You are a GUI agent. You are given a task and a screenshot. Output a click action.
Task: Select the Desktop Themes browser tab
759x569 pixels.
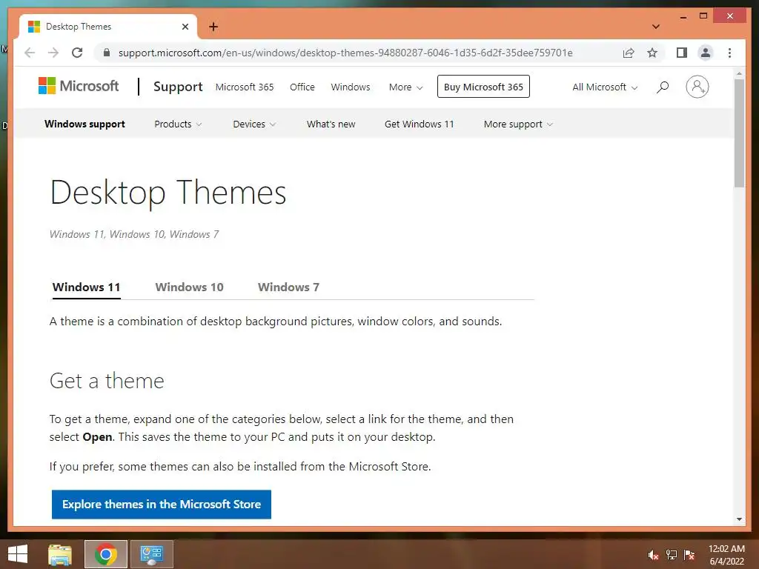pos(108,27)
